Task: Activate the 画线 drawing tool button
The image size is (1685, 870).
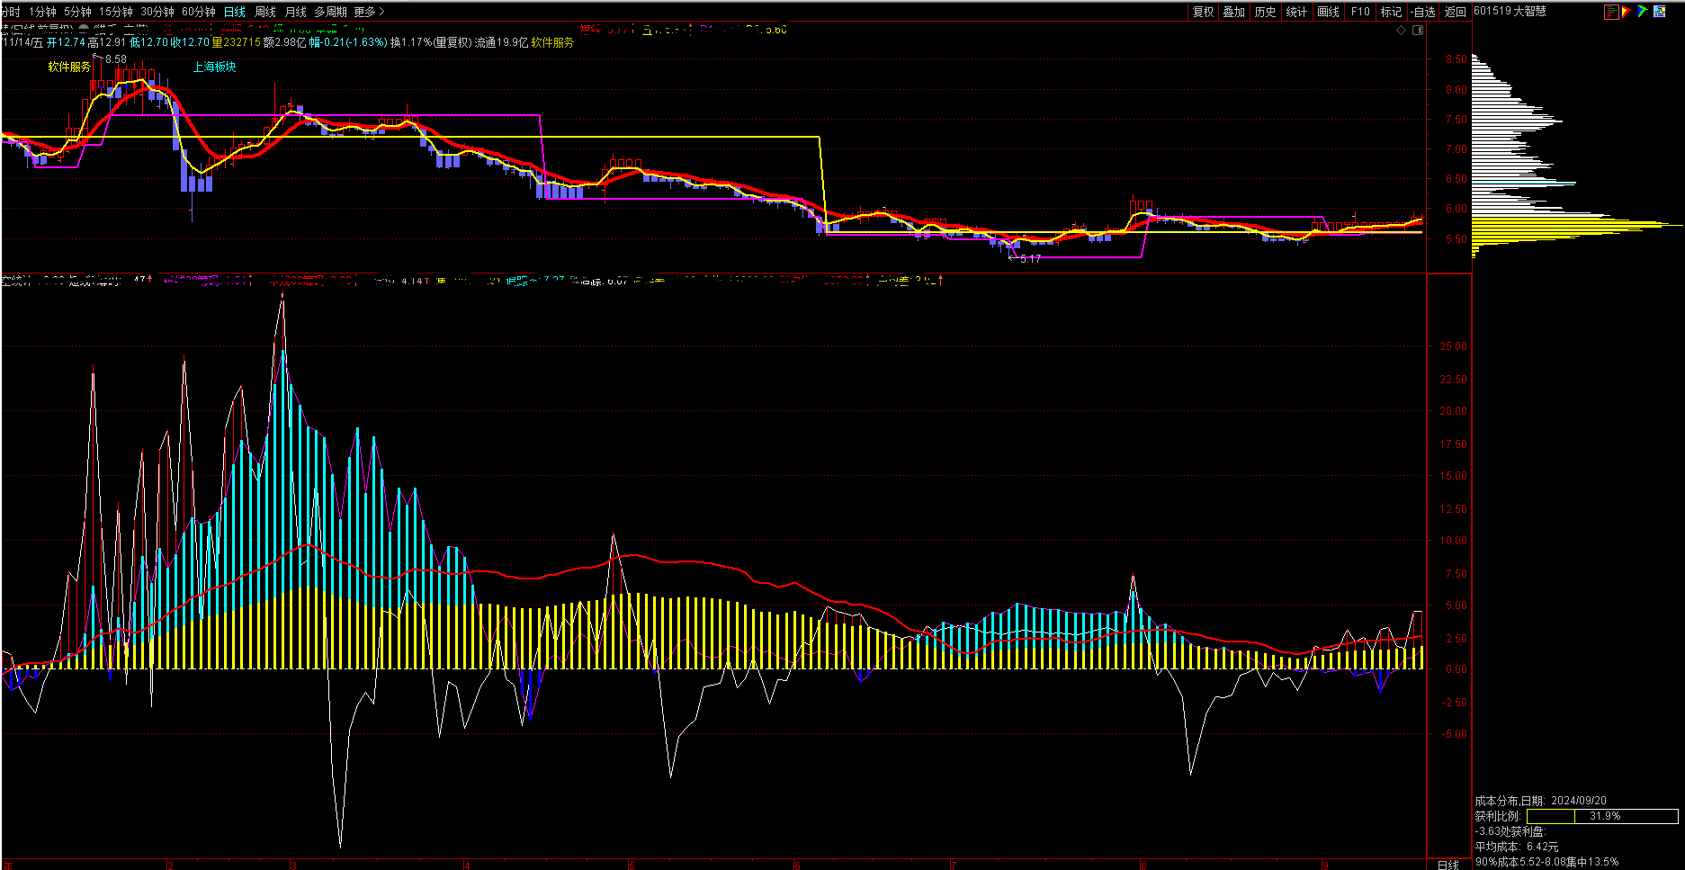Action: [1329, 12]
